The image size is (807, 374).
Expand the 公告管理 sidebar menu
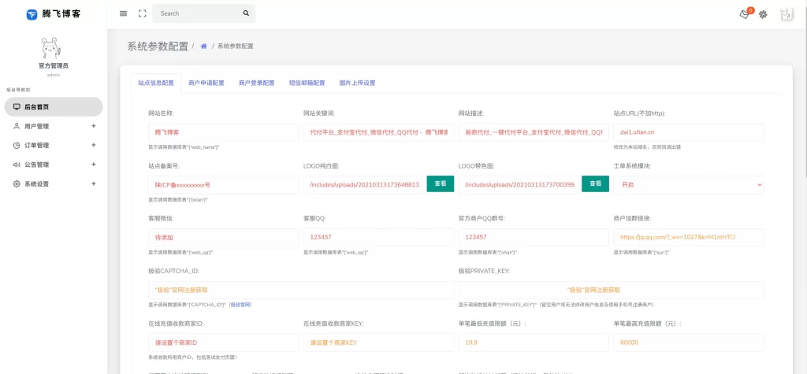click(54, 165)
